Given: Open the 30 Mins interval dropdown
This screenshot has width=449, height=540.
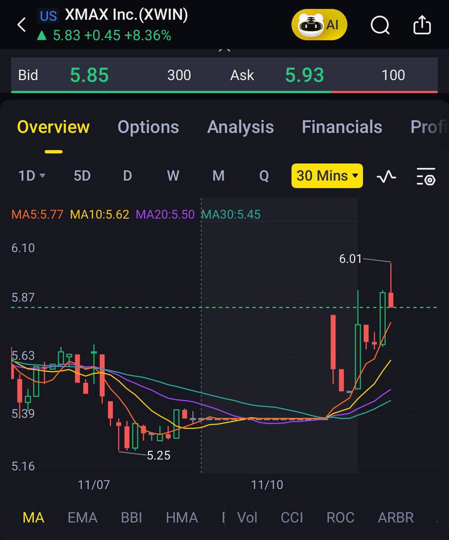Looking at the screenshot, I should click(327, 176).
